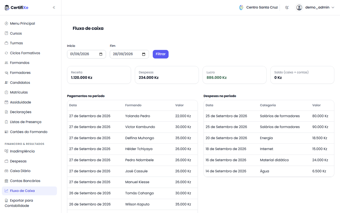
Task: Click the CertifiXe logo icon
Action: click(7, 8)
